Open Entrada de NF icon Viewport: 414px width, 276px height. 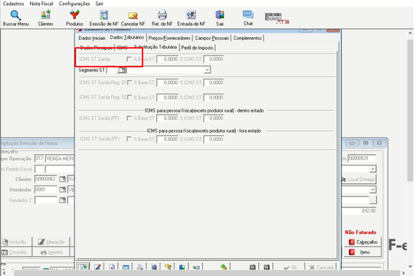tap(191, 15)
